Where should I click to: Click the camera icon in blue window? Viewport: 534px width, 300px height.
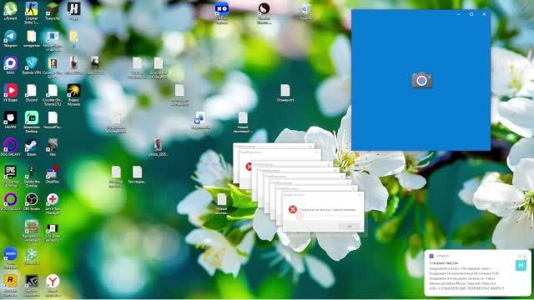[x=421, y=80]
